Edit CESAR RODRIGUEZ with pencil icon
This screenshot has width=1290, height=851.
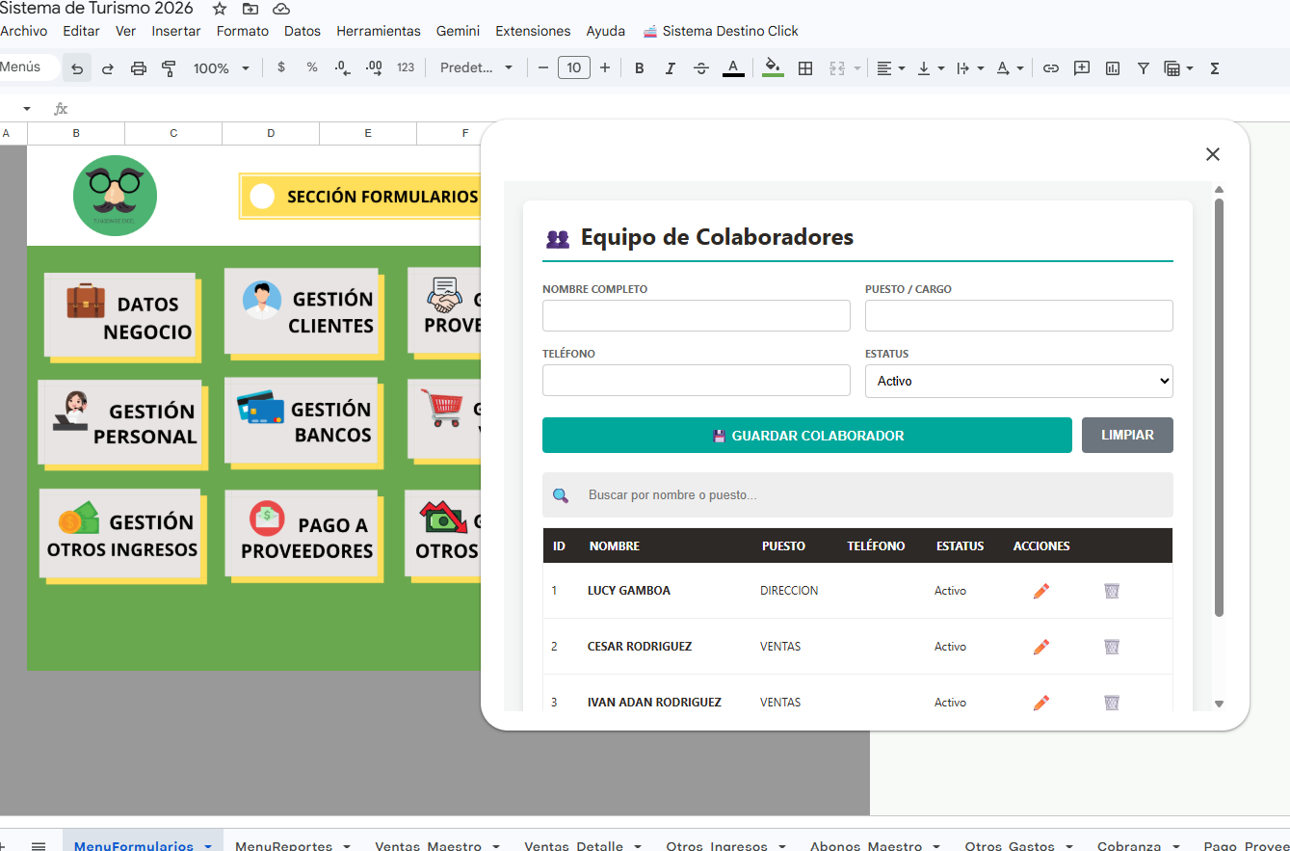point(1040,647)
